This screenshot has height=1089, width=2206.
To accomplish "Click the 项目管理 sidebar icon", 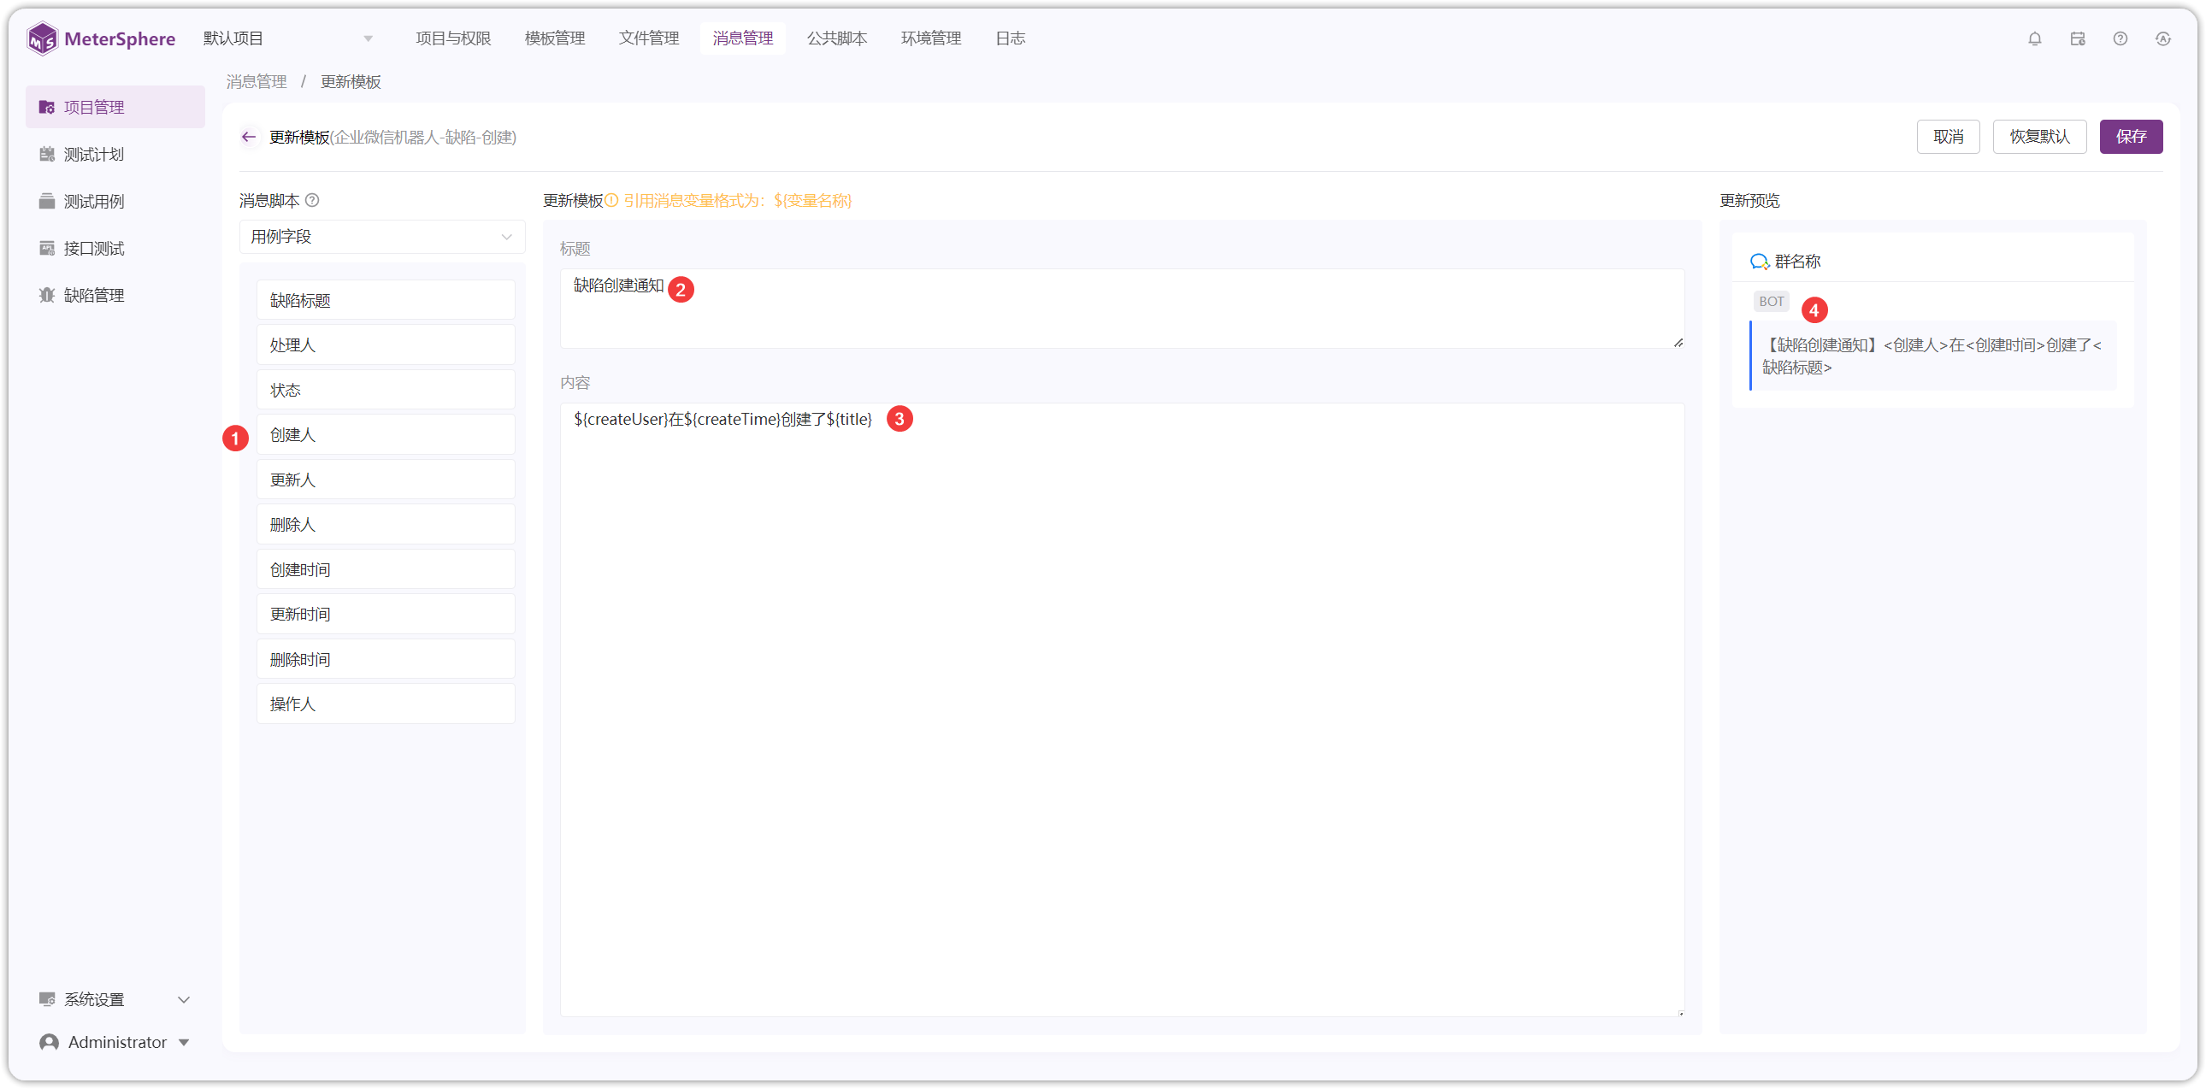I will pos(47,107).
